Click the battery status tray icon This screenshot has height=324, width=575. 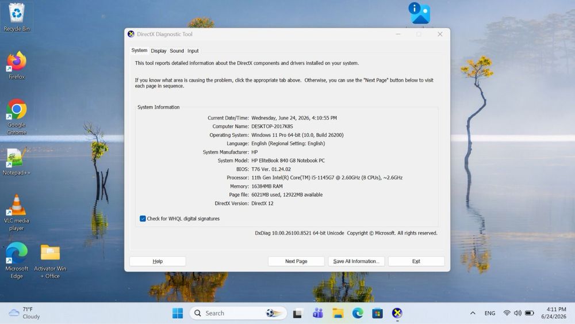point(529,313)
